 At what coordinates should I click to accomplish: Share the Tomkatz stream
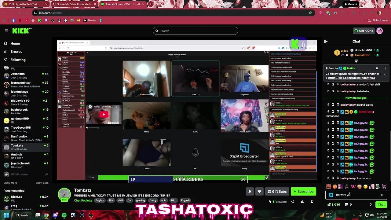292,202
